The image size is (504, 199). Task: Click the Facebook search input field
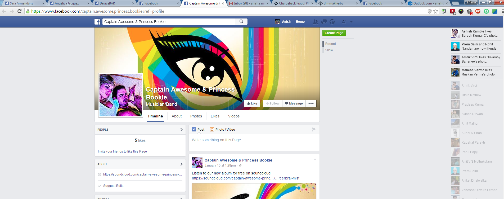coord(169,22)
